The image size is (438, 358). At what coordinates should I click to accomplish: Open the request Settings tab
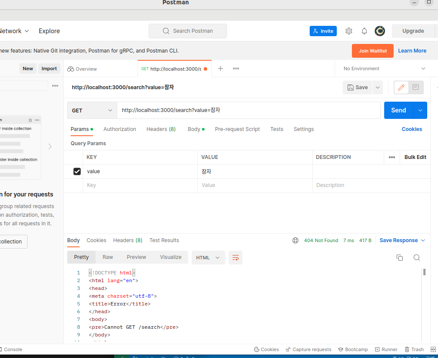(x=304, y=129)
